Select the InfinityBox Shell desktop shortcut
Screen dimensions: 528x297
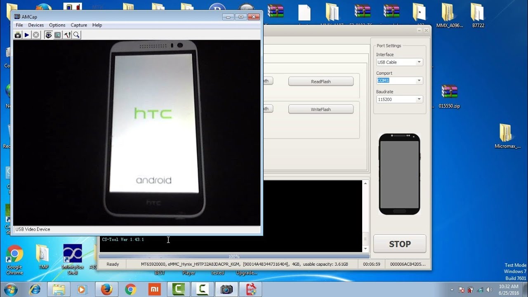point(72,260)
